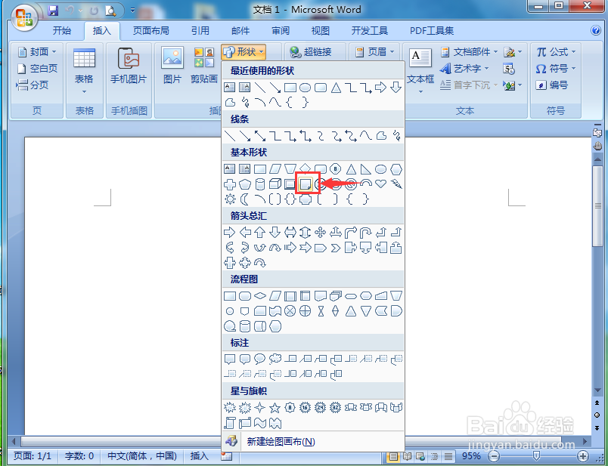
Task: Go to the 引用 tab
Action: click(x=200, y=31)
